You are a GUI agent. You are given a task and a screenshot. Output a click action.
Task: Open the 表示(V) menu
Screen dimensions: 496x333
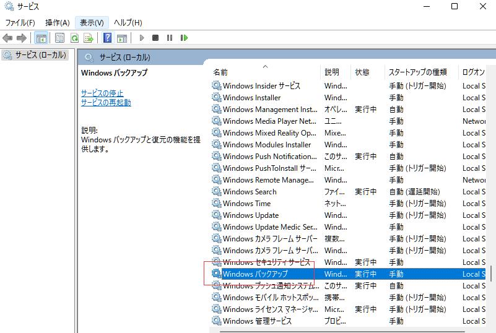point(92,23)
